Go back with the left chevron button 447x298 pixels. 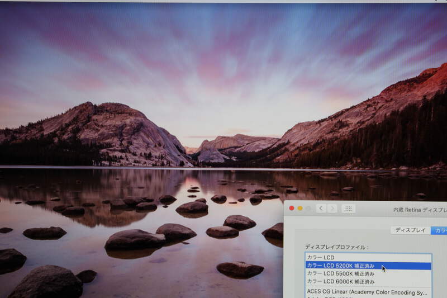tap(321, 209)
